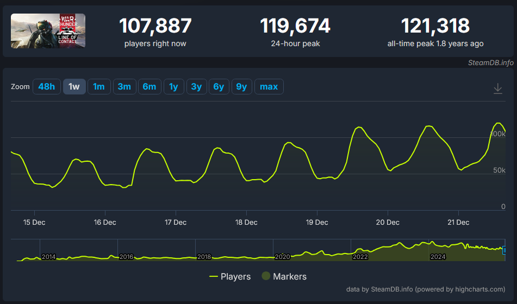Show the max time range
The image size is (517, 304).
point(269,87)
